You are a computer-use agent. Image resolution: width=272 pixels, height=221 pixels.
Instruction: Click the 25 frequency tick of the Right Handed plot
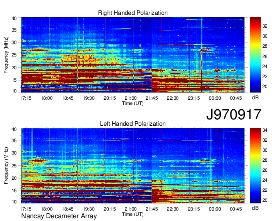pos(14,55)
